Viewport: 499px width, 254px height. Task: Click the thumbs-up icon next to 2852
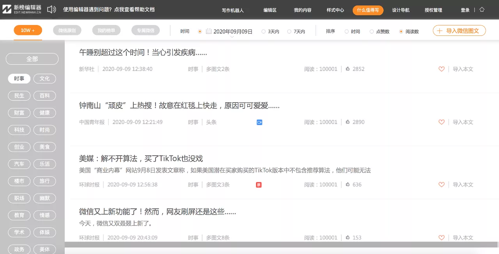coord(348,69)
